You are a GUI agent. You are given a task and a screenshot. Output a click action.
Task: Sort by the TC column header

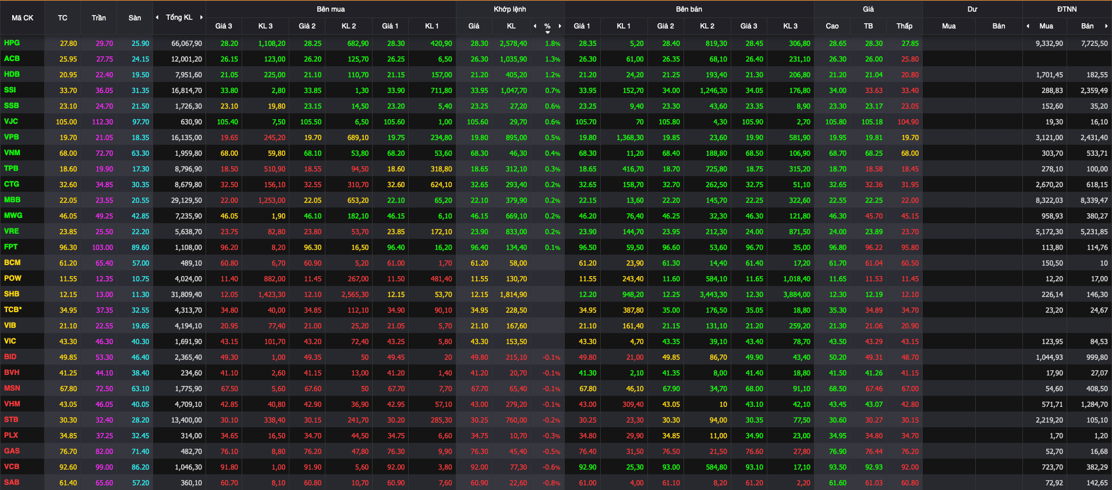coord(62,18)
